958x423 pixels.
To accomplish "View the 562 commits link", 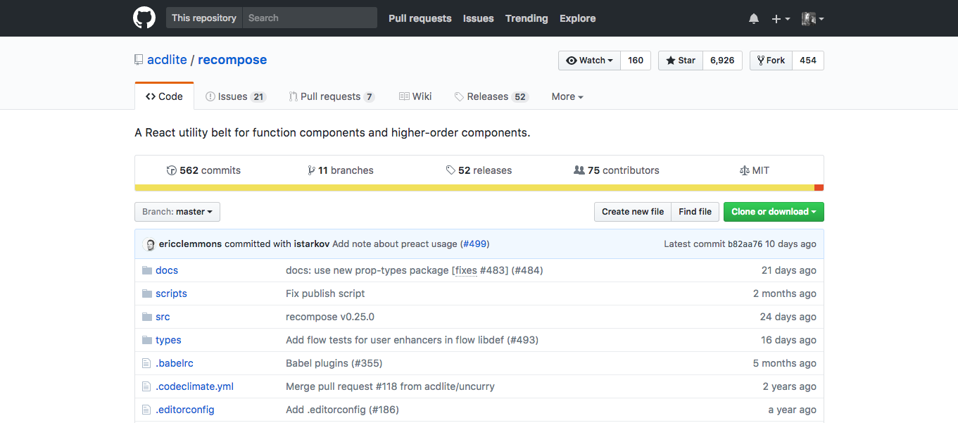I will [x=203, y=170].
